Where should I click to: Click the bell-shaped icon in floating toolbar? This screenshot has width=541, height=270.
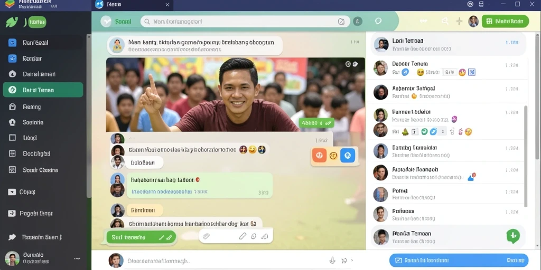265,236
